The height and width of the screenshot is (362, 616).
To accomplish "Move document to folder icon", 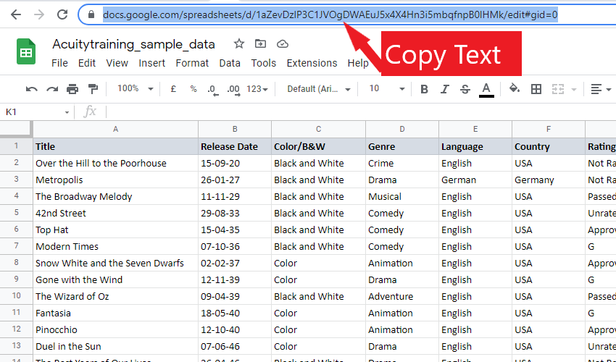I will pos(260,43).
